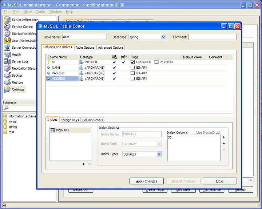Click the PRIMARY index icon in list
This screenshot has height=209, width=262.
[52, 130]
